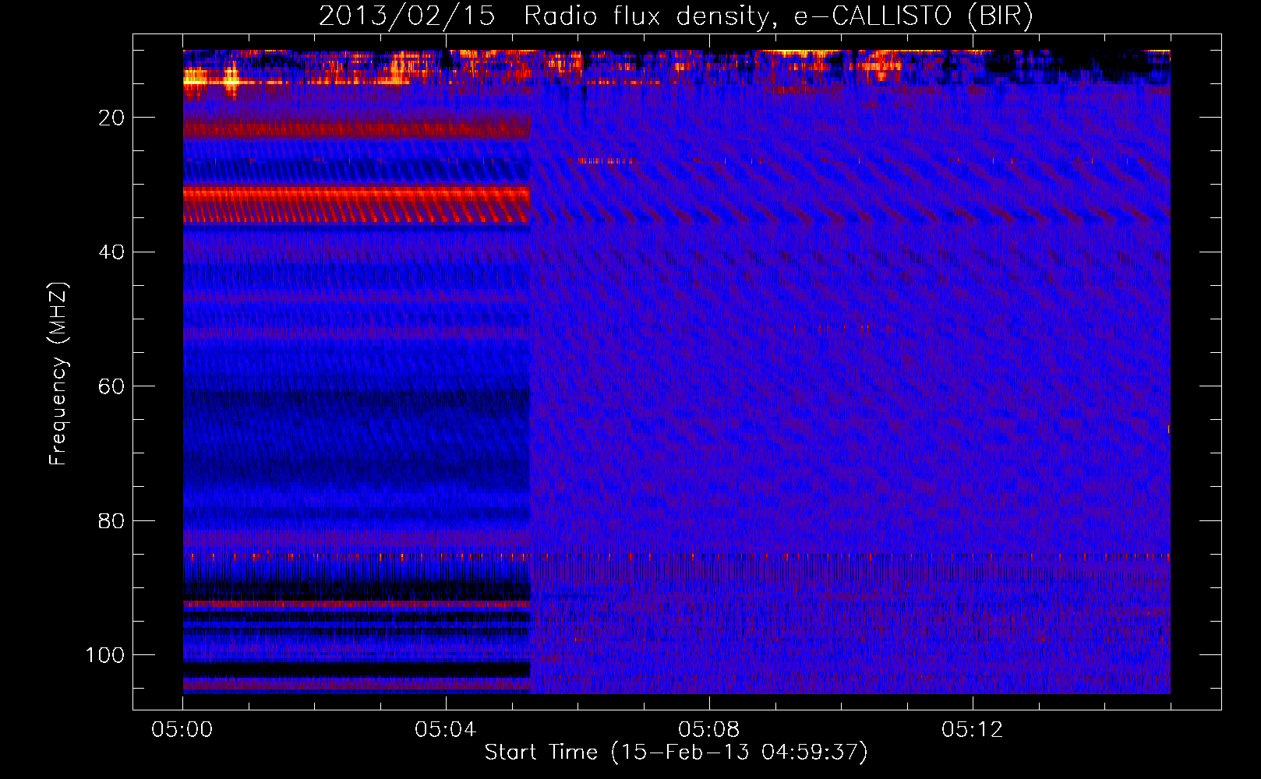Click the 'Frequency (MHZ)' axis label
This screenshot has width=1261, height=779.
tap(58, 374)
